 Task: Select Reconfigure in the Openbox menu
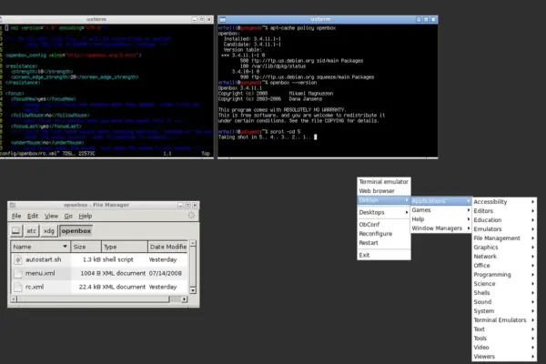(x=383, y=234)
